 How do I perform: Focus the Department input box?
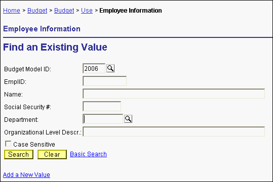coord(103,119)
